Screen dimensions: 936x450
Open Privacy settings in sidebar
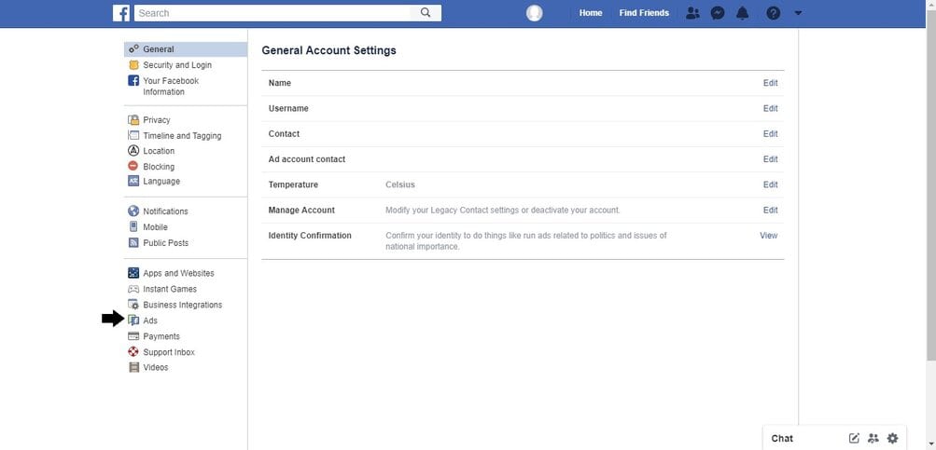coord(156,120)
